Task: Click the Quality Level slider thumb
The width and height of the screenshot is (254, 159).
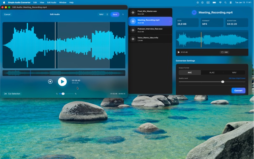Action: click(223, 82)
